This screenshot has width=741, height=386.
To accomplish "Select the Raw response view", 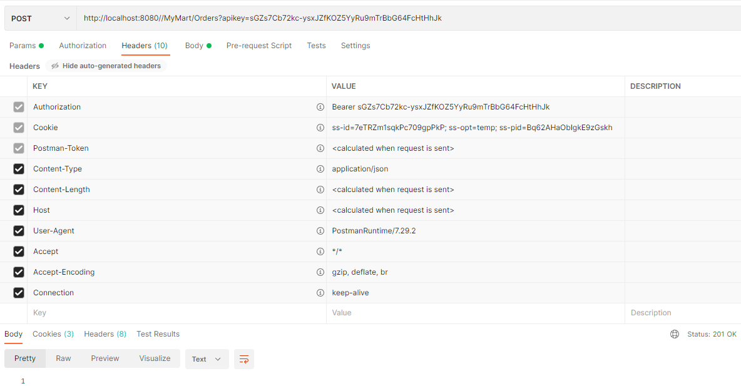I will [63, 358].
